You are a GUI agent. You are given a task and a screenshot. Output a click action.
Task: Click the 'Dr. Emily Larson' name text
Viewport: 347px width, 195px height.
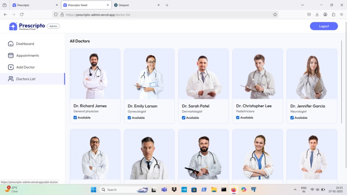pyautogui.click(x=143, y=106)
